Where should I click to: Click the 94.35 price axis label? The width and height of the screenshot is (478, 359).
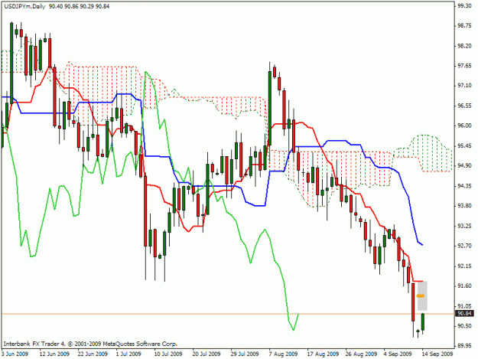[464, 186]
